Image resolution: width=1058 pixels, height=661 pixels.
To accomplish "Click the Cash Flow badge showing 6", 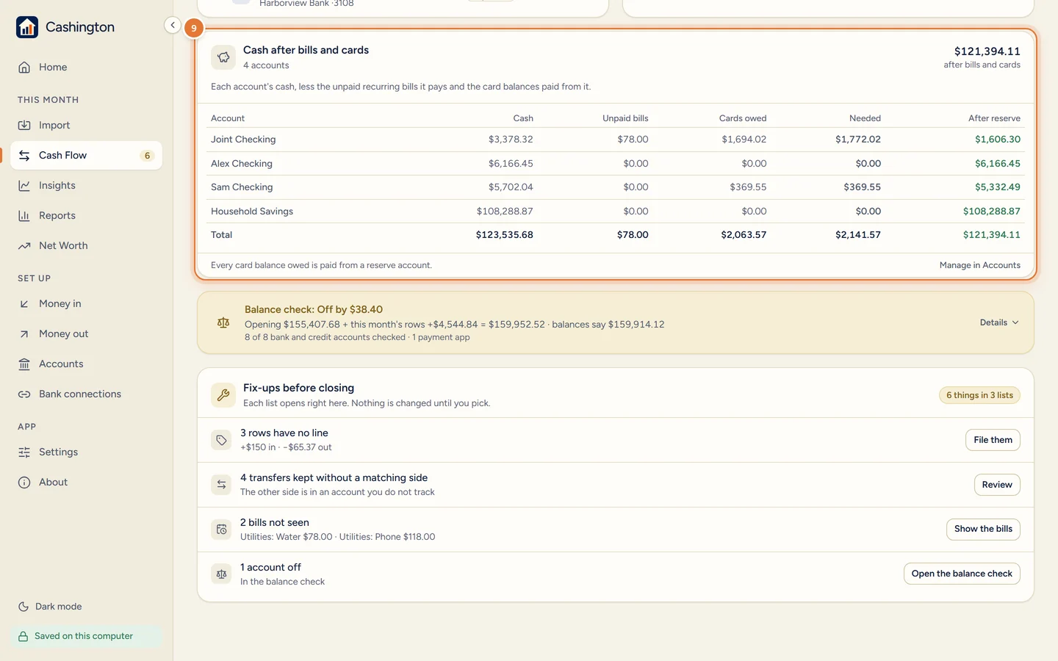I will coord(147,156).
